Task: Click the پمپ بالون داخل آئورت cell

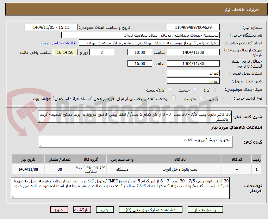Action: point(180,169)
